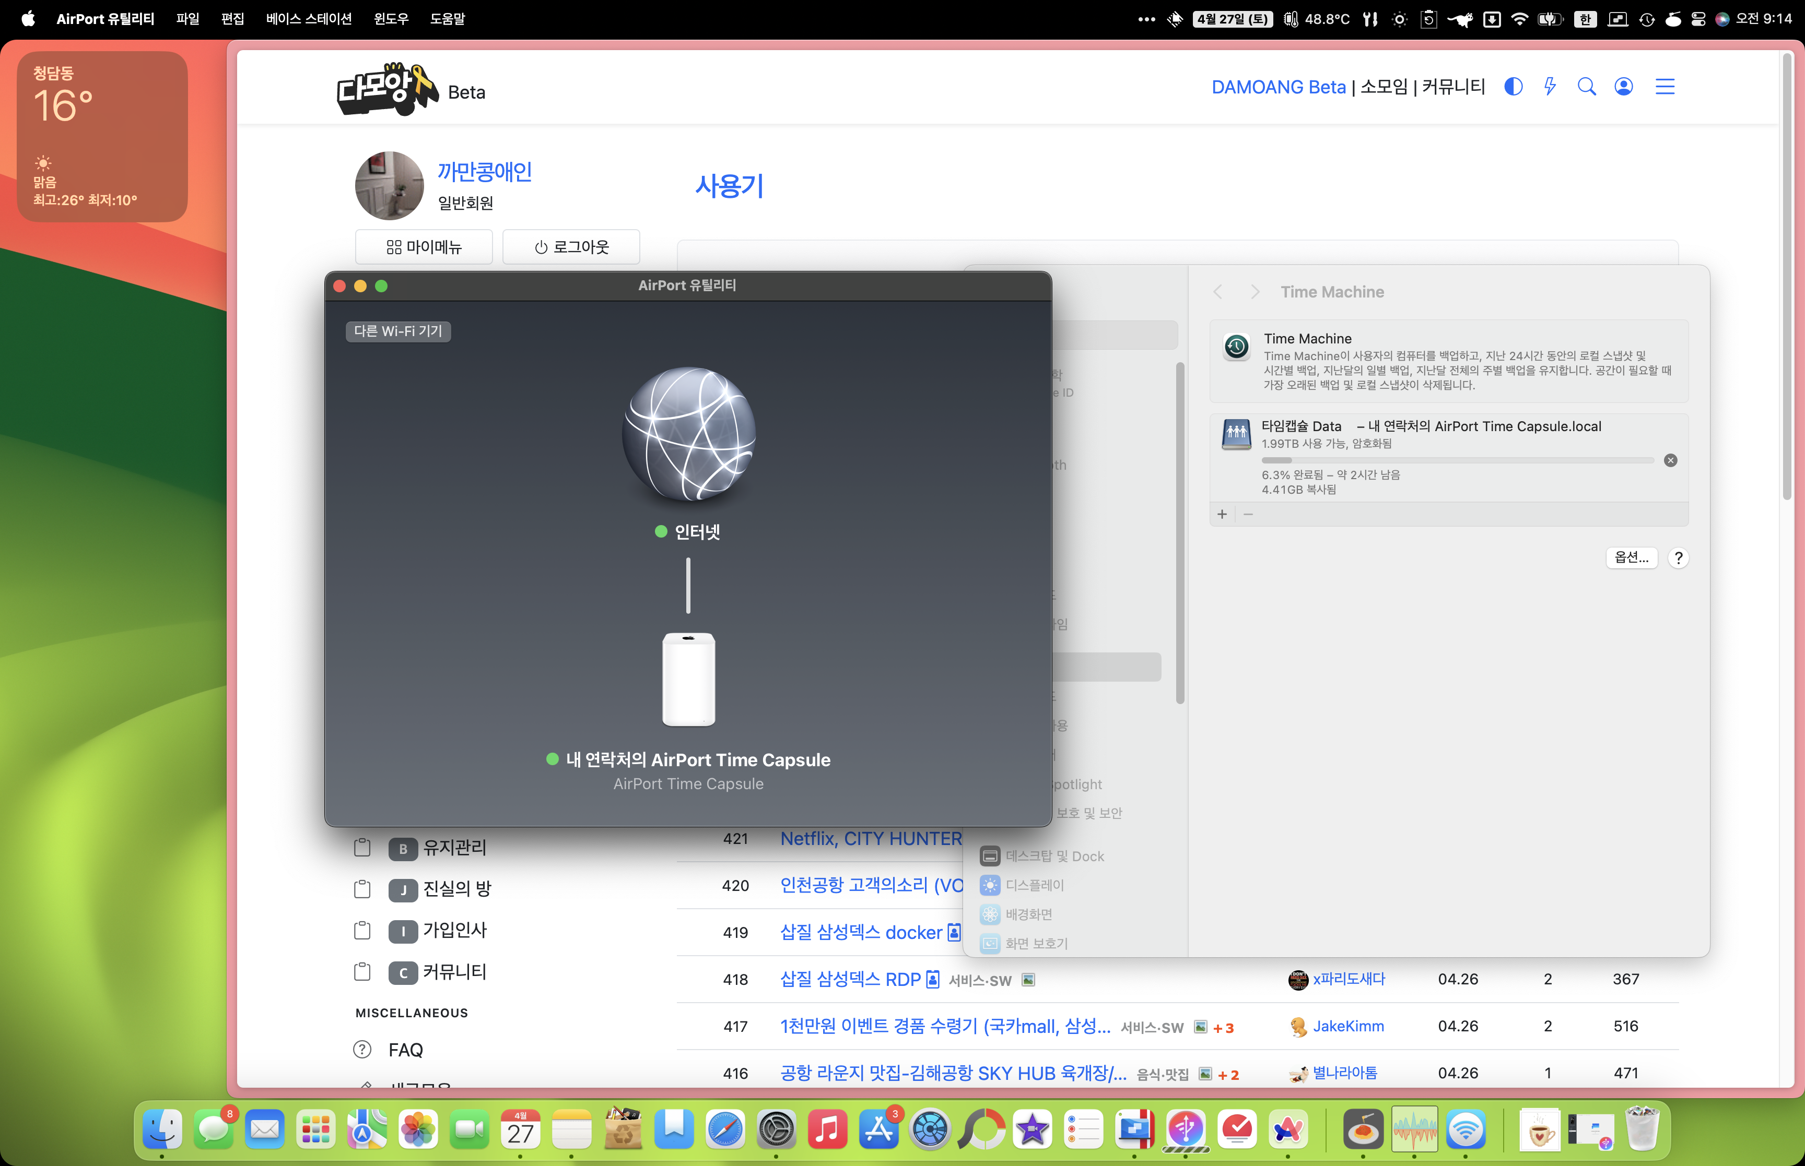Image resolution: width=1805 pixels, height=1166 pixels.
Task: Click the backup progress bar at 6.3%
Action: click(1457, 460)
